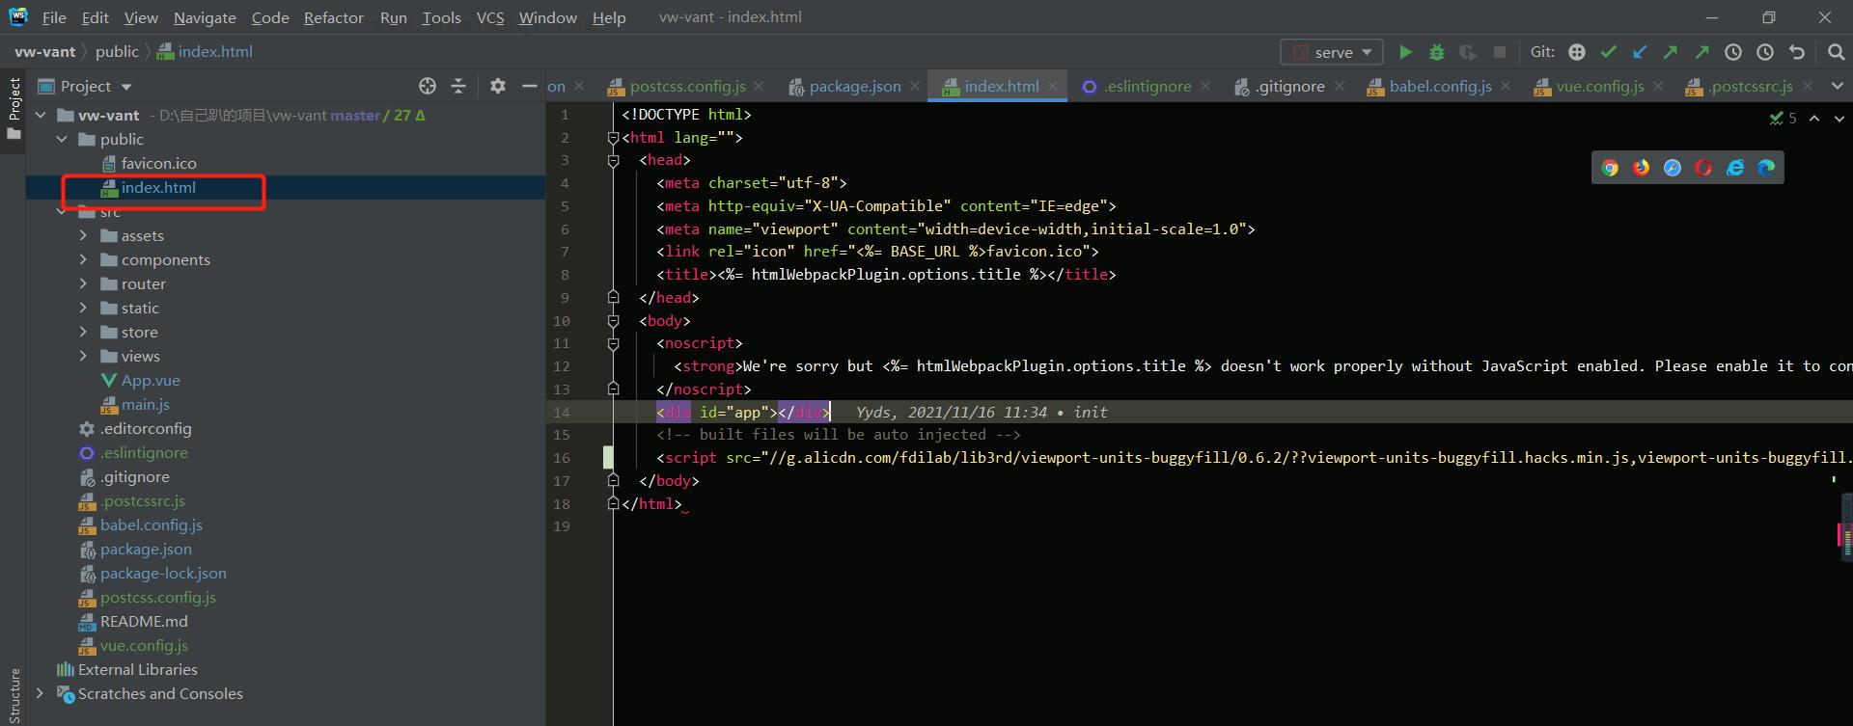The width and height of the screenshot is (1853, 726).
Task: Open page in Opera browser icon
Action: click(1703, 168)
